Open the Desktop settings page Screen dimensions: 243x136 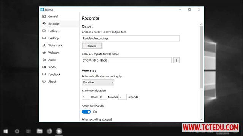click(60, 38)
